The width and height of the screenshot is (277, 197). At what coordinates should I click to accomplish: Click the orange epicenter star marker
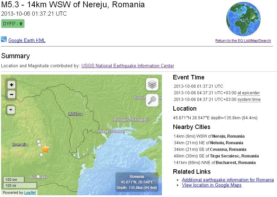(x=45, y=149)
